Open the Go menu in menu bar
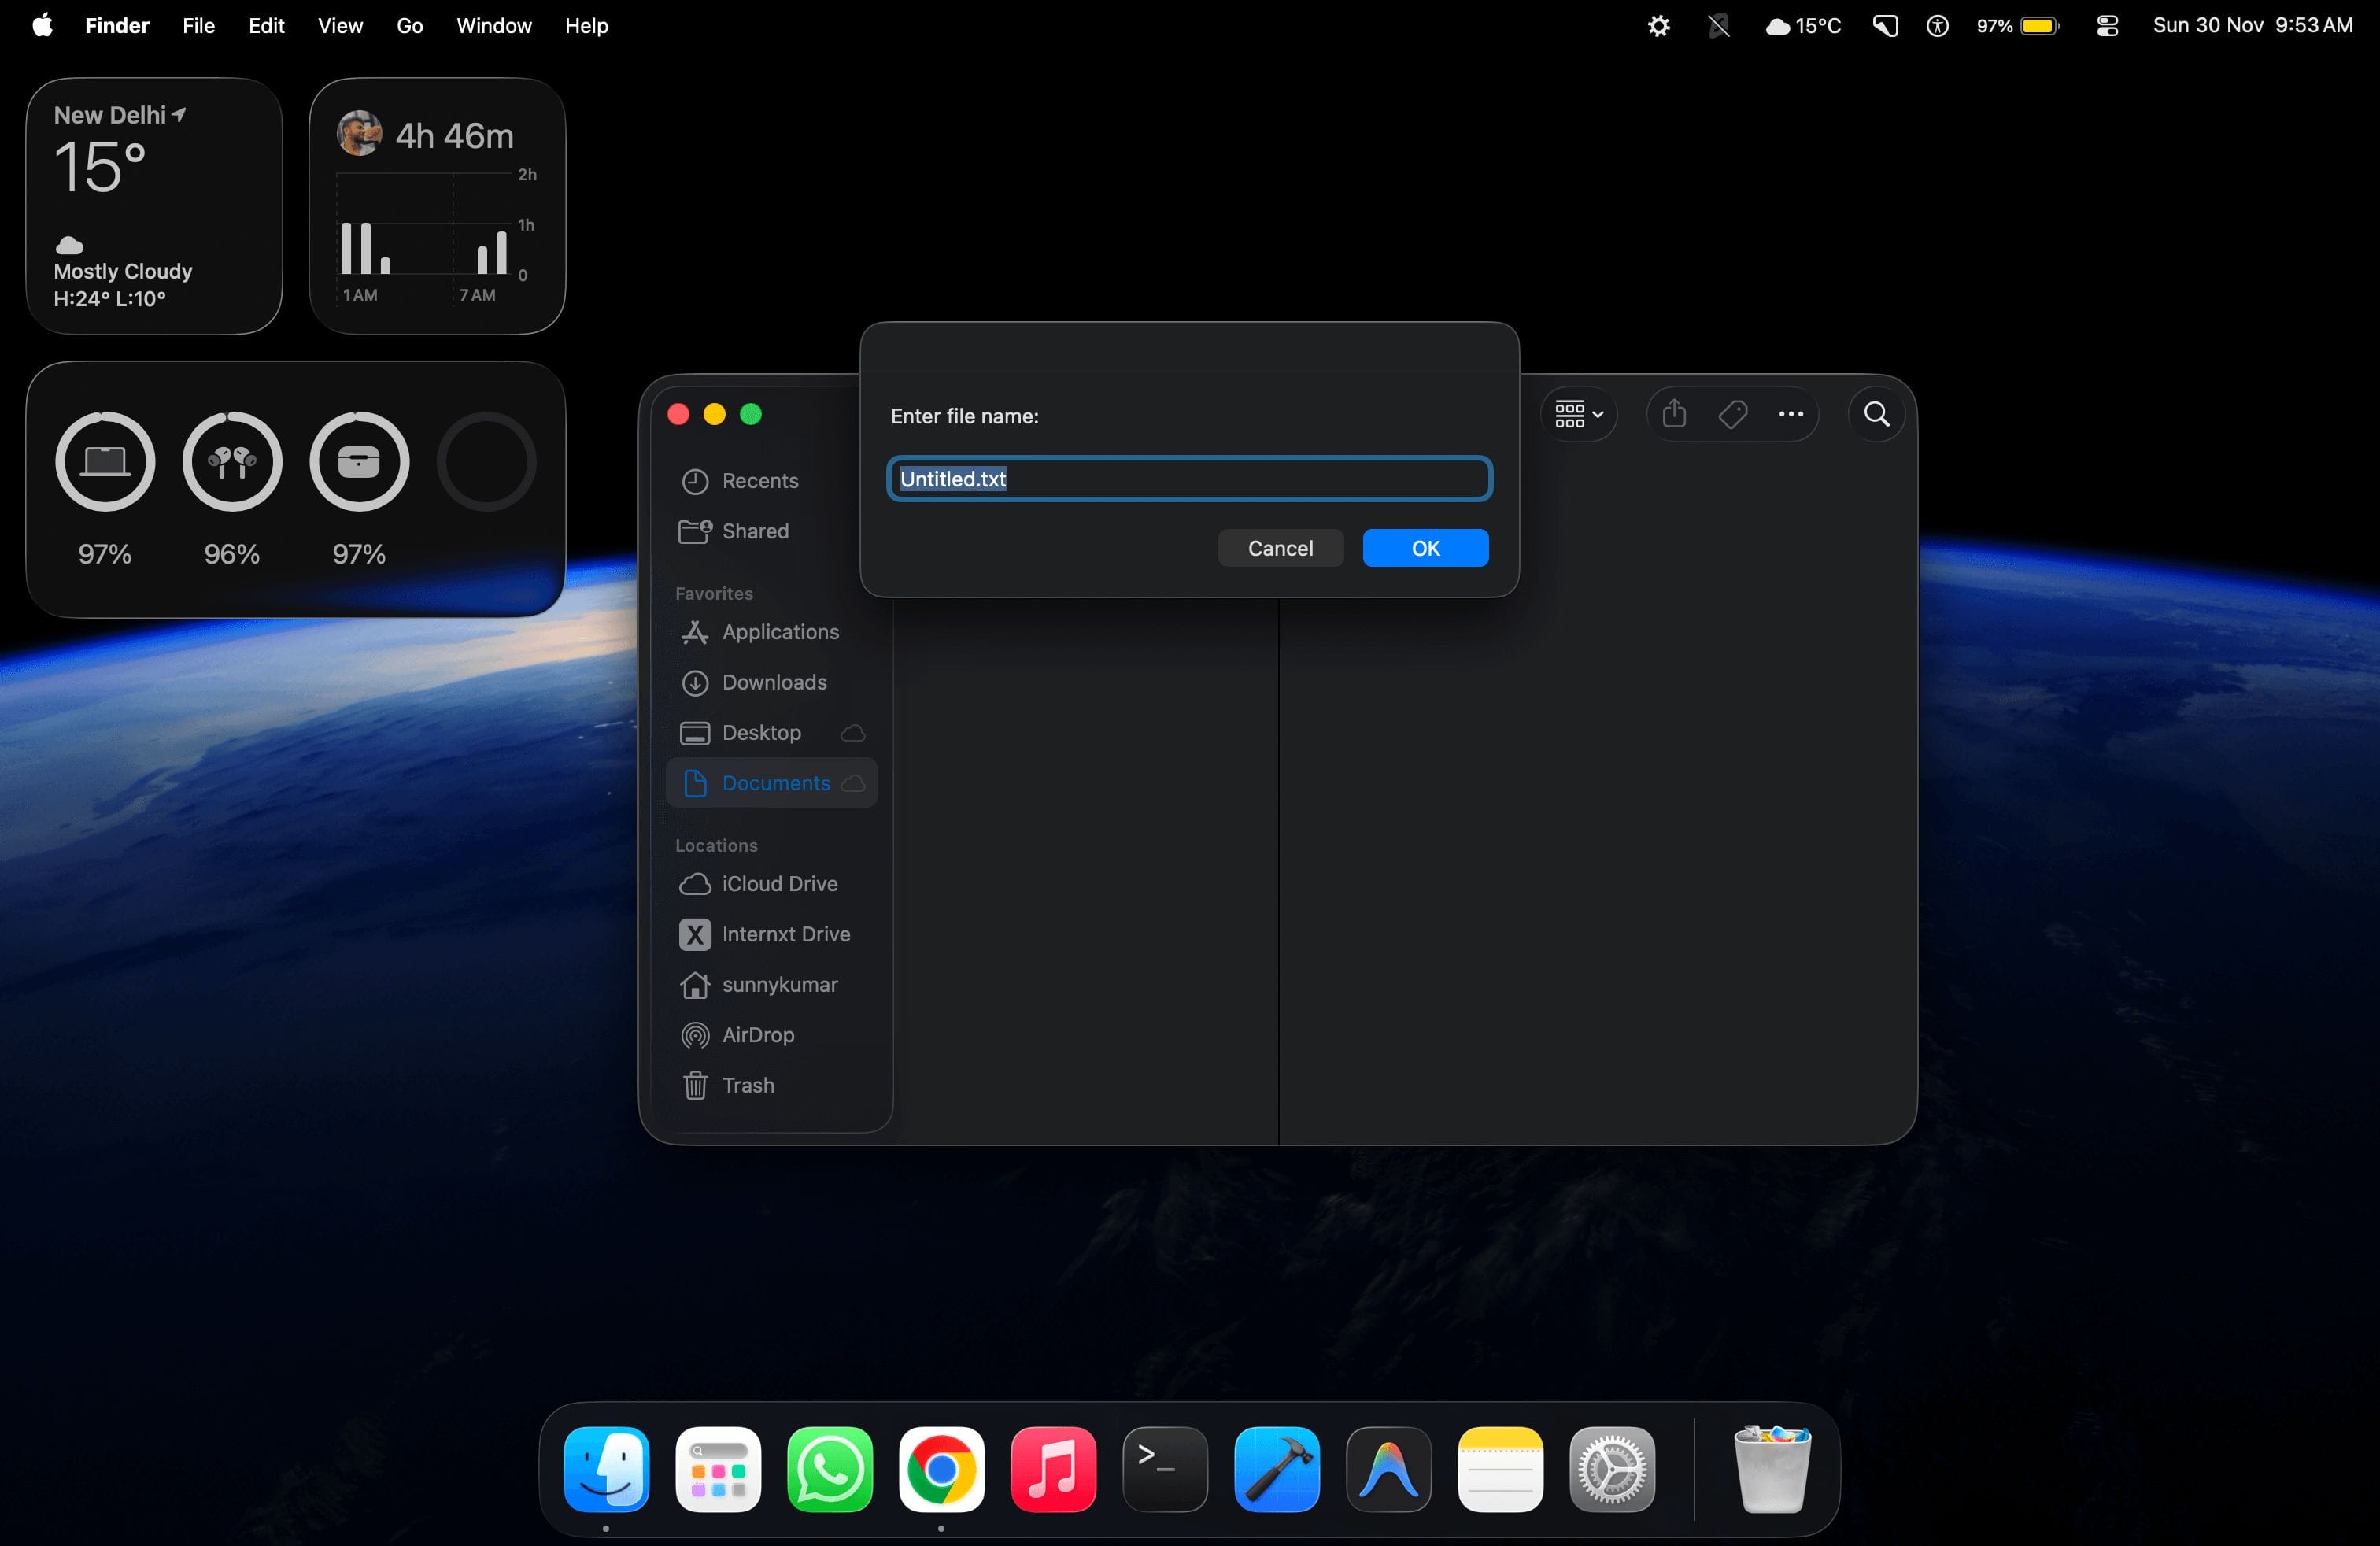Image resolution: width=2380 pixels, height=1546 pixels. pyautogui.click(x=409, y=26)
